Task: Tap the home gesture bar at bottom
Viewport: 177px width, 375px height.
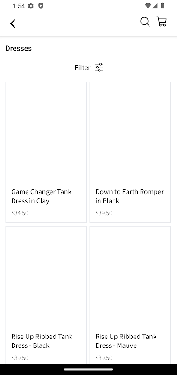Action: tap(88, 369)
